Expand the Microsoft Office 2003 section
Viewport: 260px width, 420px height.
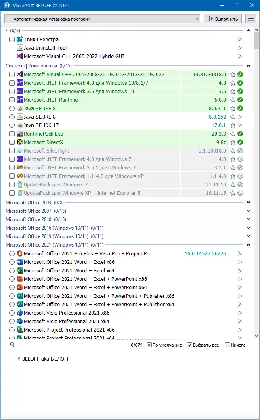point(248,203)
